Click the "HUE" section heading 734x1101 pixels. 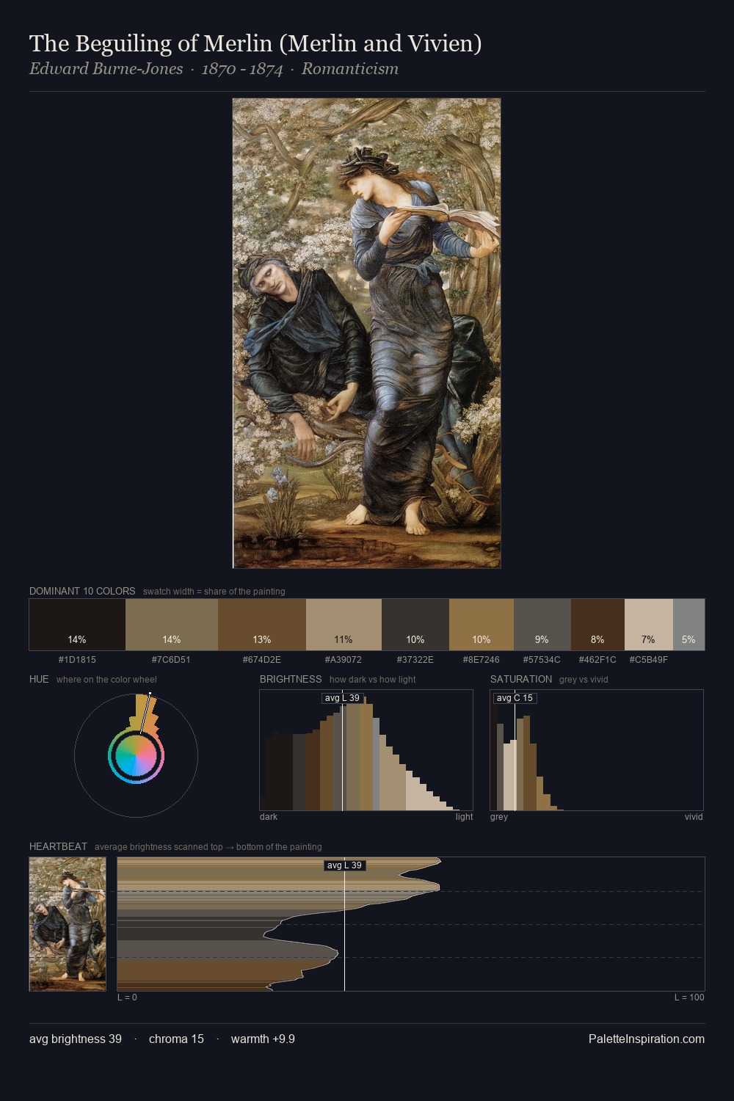click(39, 679)
